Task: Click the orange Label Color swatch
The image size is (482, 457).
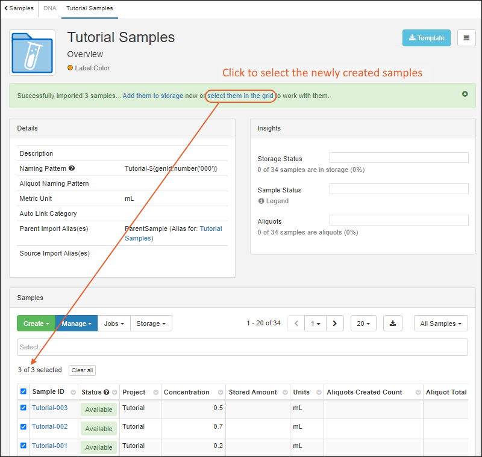Action: point(70,68)
